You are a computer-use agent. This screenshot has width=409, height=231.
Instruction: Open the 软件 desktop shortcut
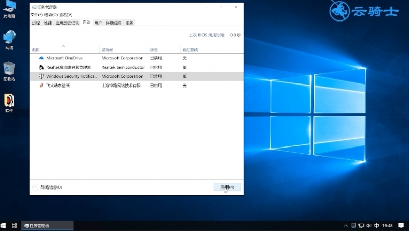(9, 103)
